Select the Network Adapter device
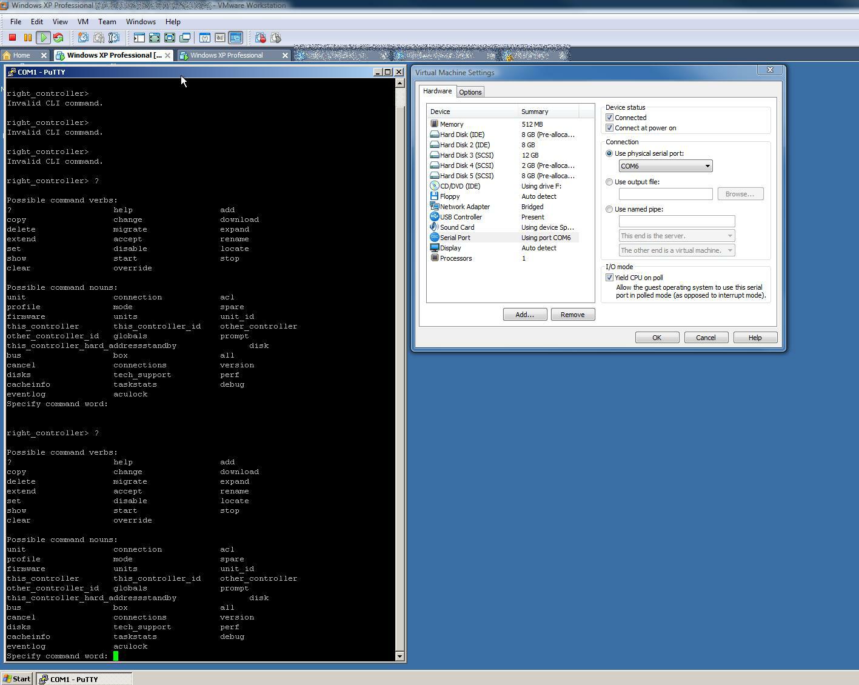The image size is (859, 685). pos(464,206)
